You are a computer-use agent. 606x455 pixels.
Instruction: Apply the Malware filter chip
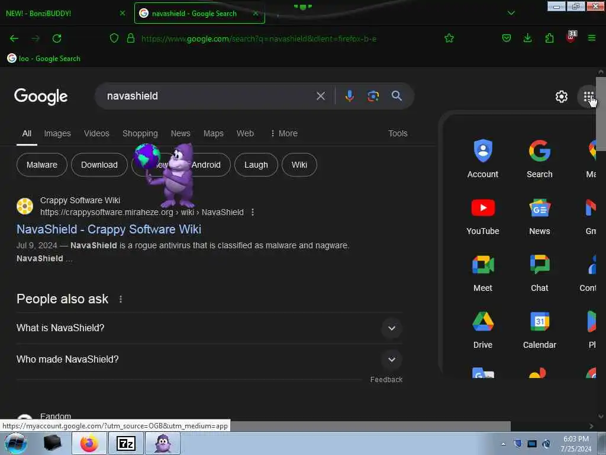tap(42, 165)
